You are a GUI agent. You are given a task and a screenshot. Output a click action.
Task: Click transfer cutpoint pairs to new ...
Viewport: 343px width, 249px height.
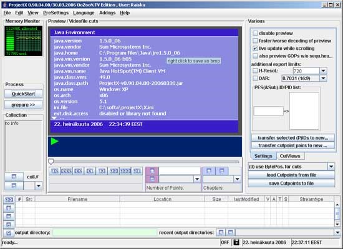293,145
